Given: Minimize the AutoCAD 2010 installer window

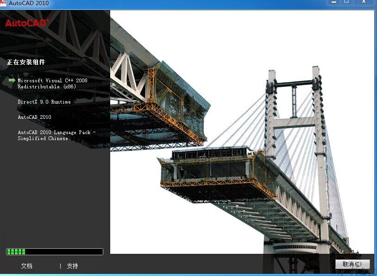Looking at the screenshot, I should [x=334, y=2].
